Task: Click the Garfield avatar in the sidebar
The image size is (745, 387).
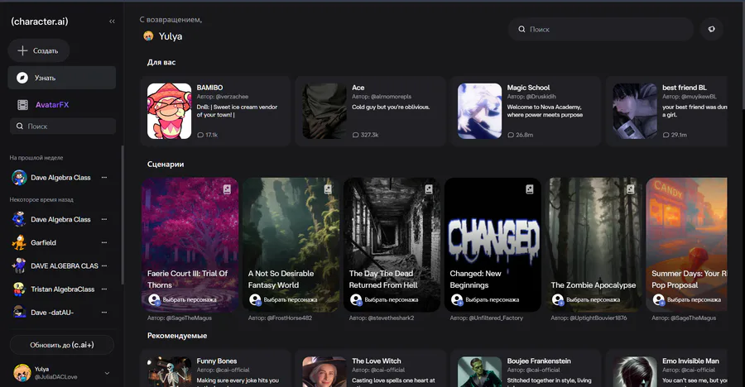Action: pyautogui.click(x=19, y=243)
